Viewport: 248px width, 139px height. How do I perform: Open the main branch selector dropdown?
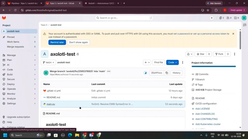pos(48,63)
